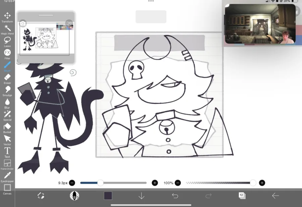Open the layers panel showing 12
Screen dimensions: 302x207
pos(242,196)
